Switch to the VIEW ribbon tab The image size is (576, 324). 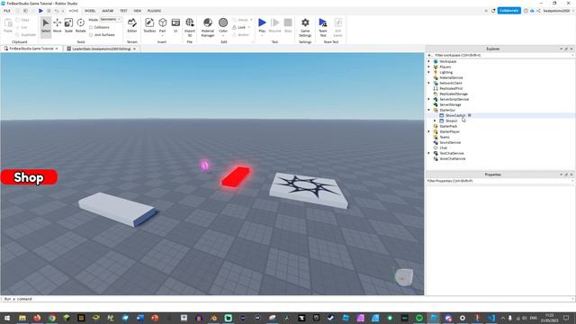[138, 11]
